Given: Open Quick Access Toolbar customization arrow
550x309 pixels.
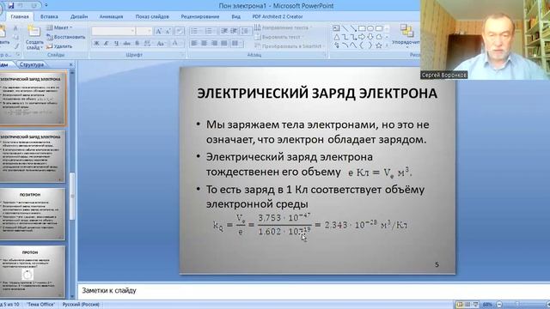Looking at the screenshot, I should pyautogui.click(x=46, y=6).
